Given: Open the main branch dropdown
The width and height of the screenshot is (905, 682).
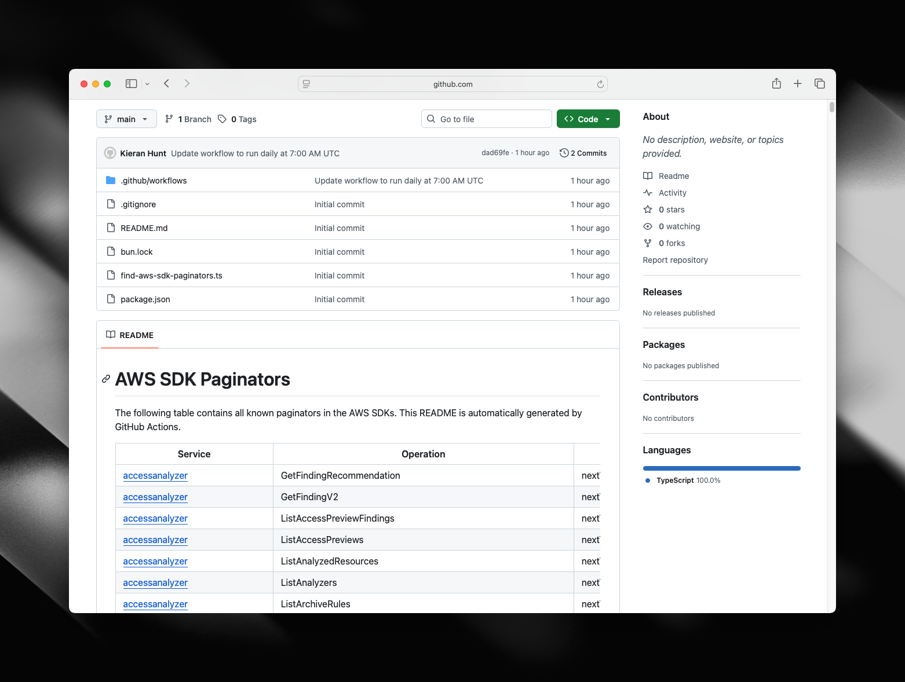Looking at the screenshot, I should click(126, 119).
